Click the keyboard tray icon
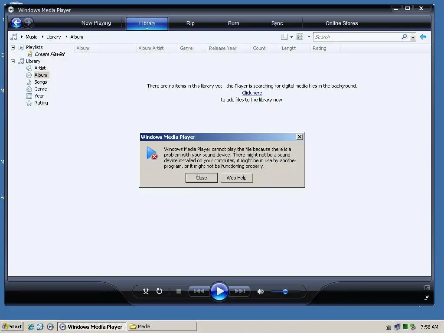Viewport: 444px width, 333px height. click(388, 327)
